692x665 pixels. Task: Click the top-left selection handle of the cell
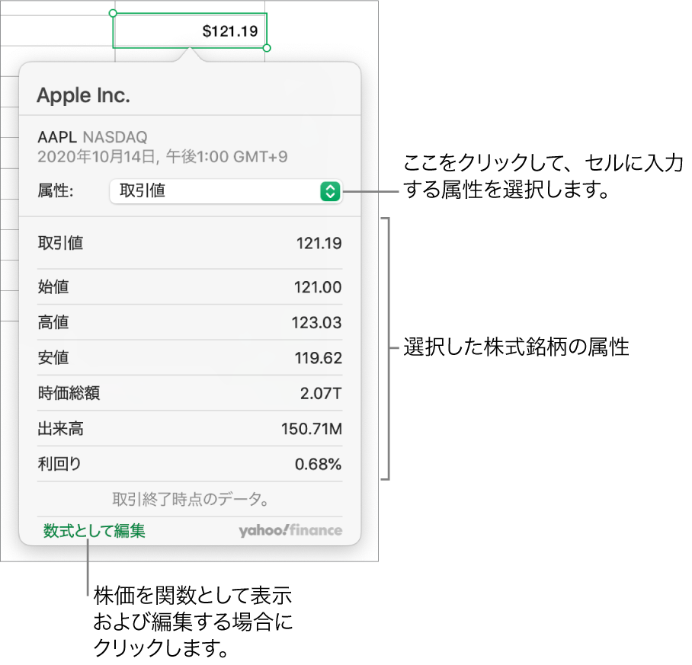tap(114, 14)
